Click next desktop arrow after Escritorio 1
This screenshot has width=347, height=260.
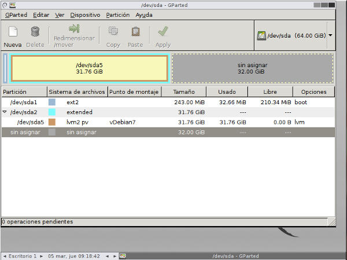[41, 256]
